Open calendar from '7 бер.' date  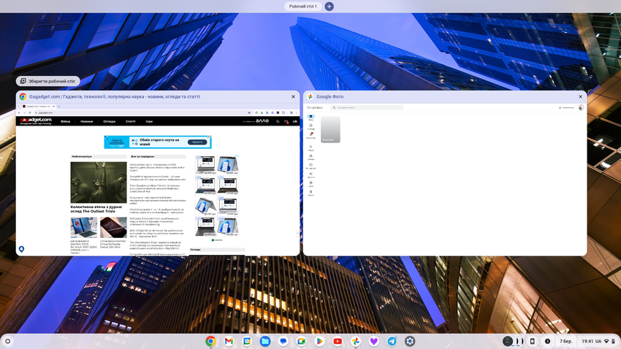click(x=565, y=341)
